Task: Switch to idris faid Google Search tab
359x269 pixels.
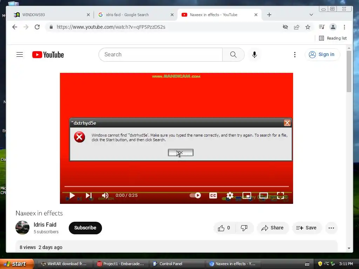Action: (135, 15)
